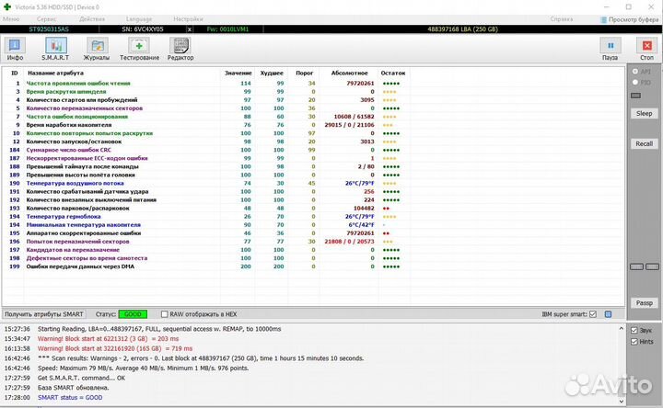Select the PIO radio button
663x408 pixels.
tap(634, 83)
